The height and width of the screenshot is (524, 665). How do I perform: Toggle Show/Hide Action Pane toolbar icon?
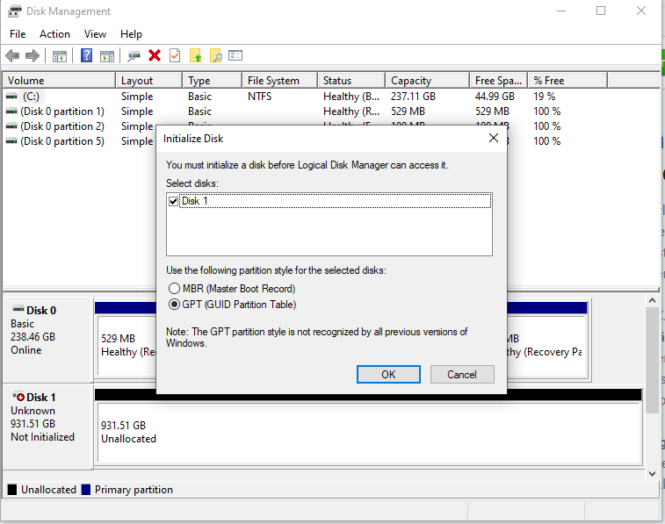(x=107, y=56)
